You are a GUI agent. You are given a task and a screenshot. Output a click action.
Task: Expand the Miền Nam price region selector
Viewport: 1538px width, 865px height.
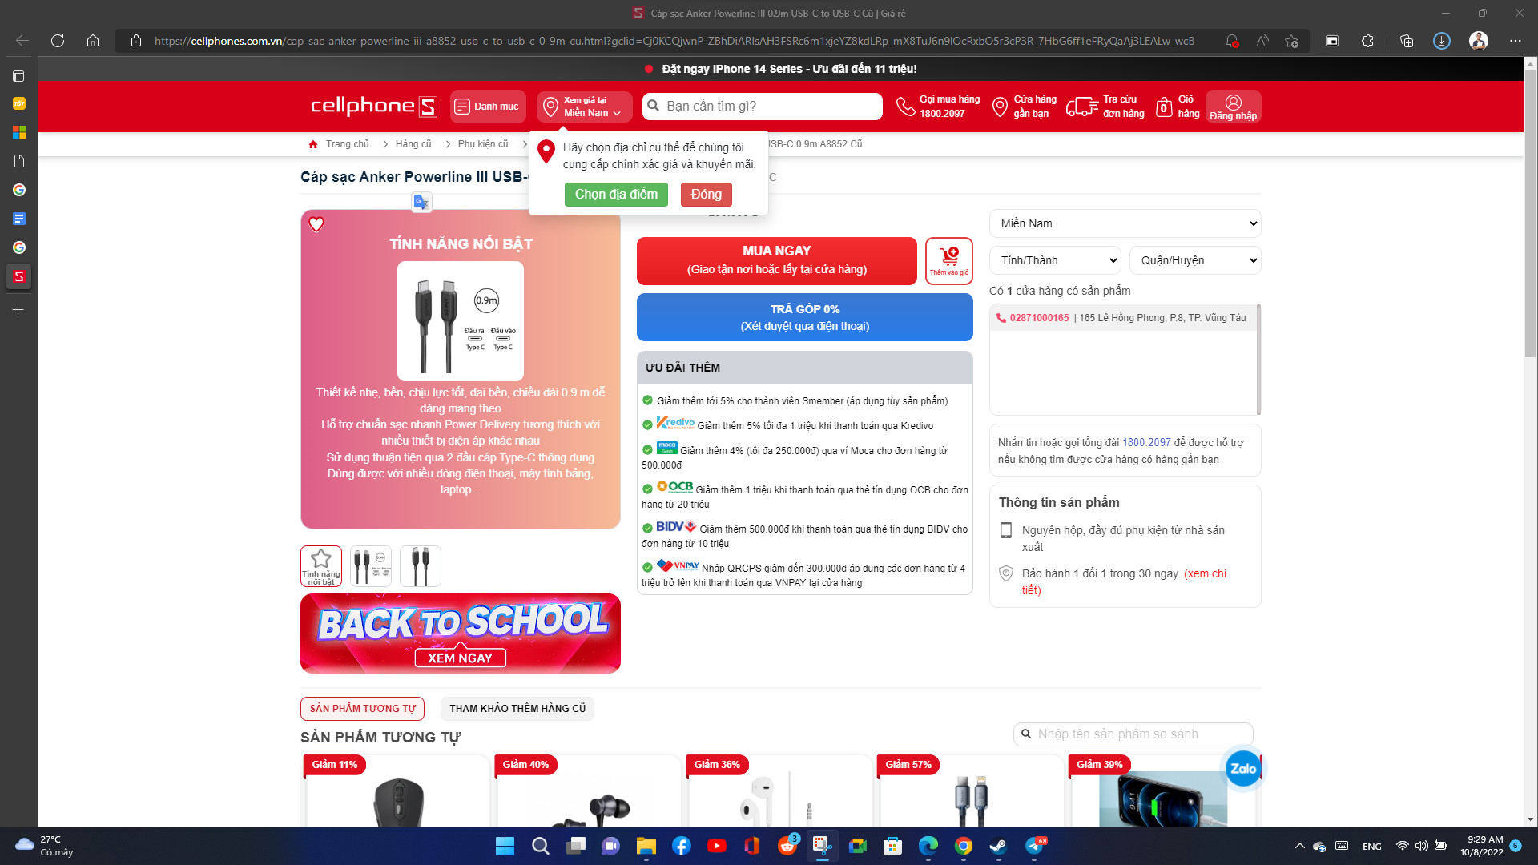[584, 107]
